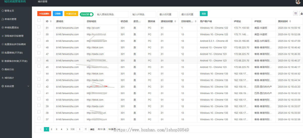The height and width of the screenshot is (138, 303).
Task: Check the row with ID 46
Action: [39, 59]
